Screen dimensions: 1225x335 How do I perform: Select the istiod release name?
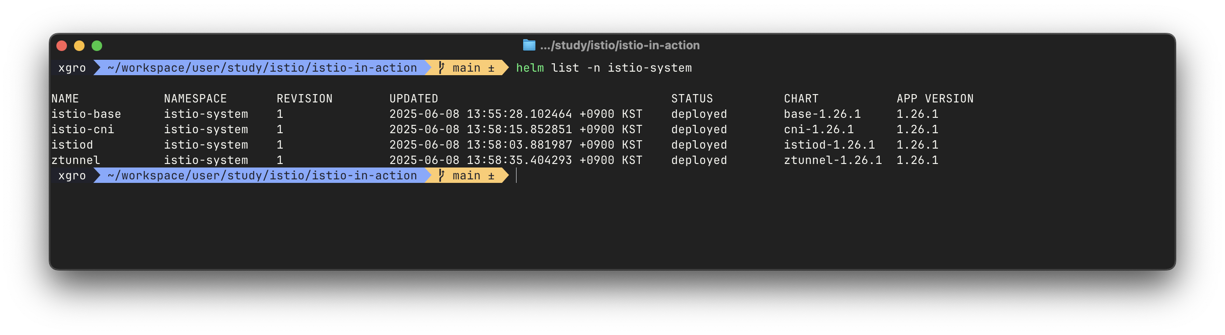pyautogui.click(x=72, y=145)
